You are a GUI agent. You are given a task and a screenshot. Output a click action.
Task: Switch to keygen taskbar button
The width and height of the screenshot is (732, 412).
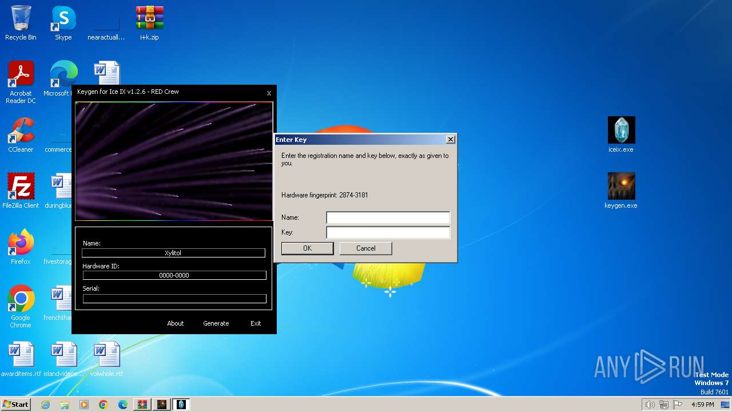(162, 405)
